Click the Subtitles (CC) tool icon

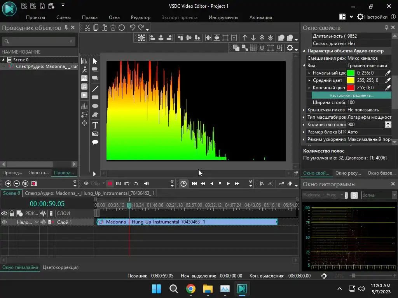(95, 134)
